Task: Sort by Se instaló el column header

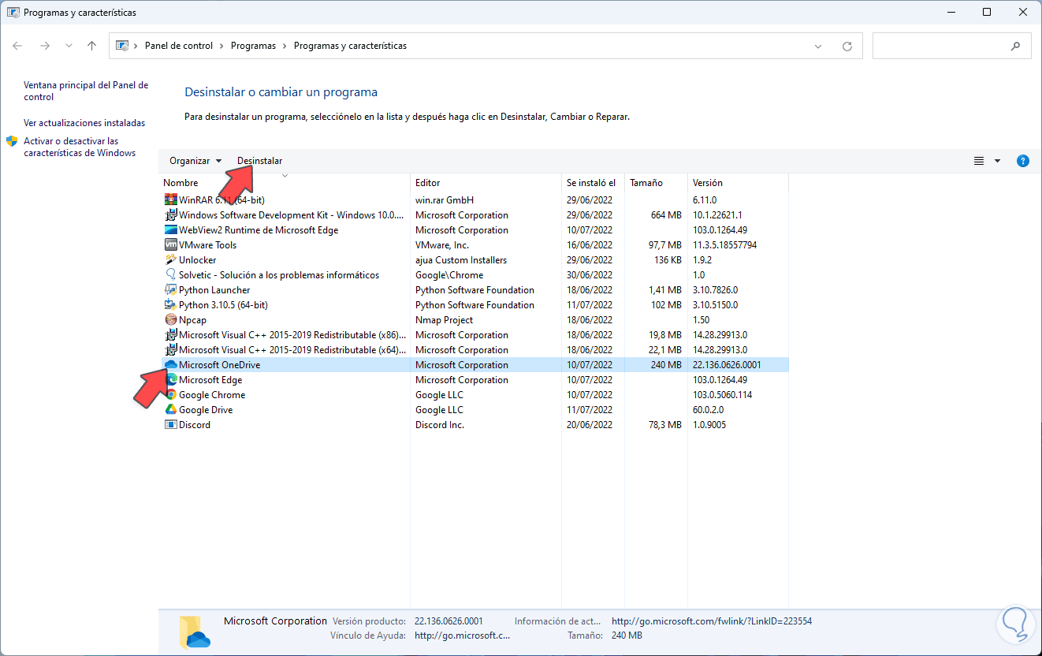Action: pyautogui.click(x=593, y=183)
